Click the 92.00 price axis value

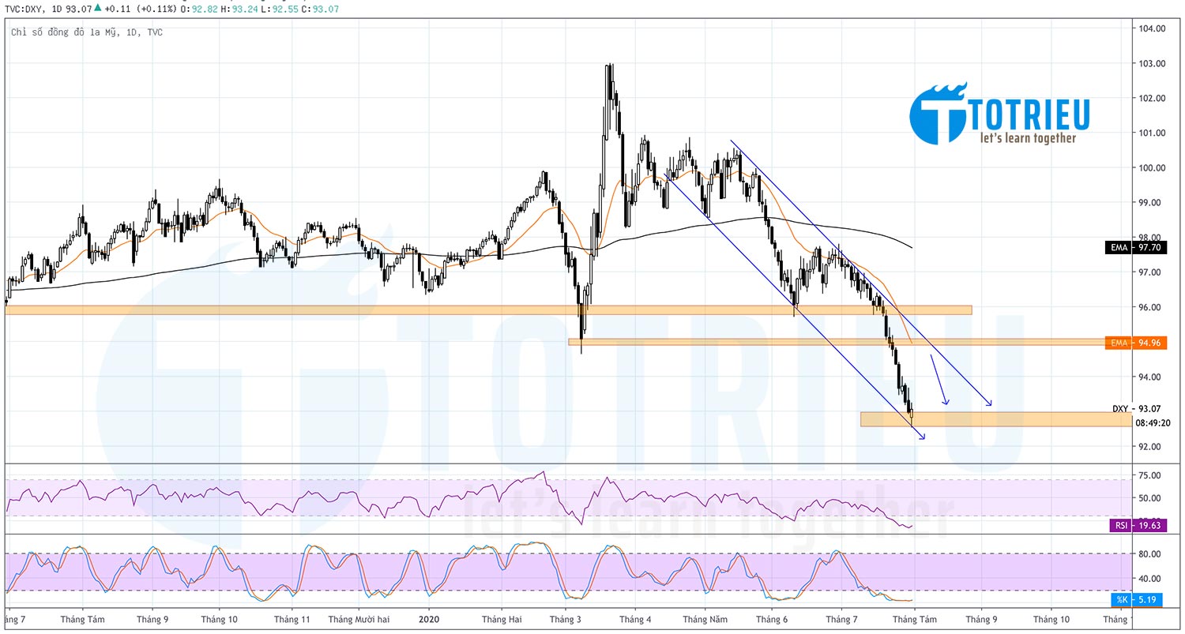click(1150, 446)
